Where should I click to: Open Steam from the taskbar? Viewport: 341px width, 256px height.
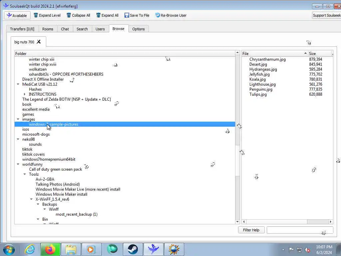pyautogui.click(x=133, y=249)
